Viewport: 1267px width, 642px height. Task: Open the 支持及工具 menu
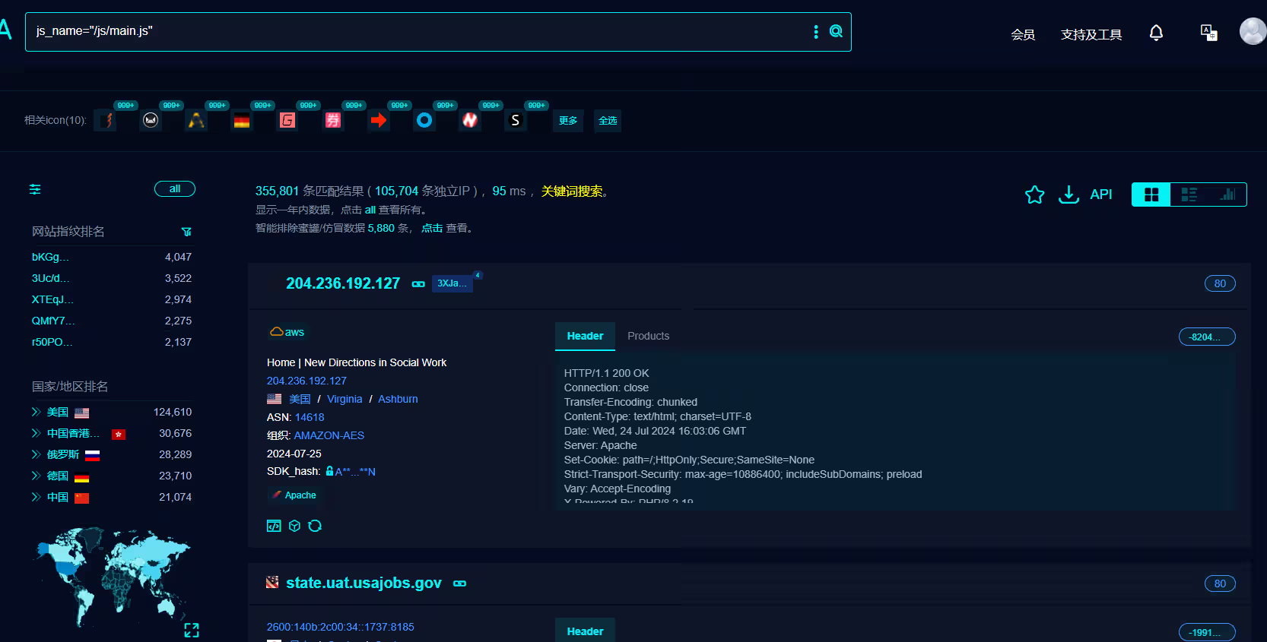(1091, 34)
